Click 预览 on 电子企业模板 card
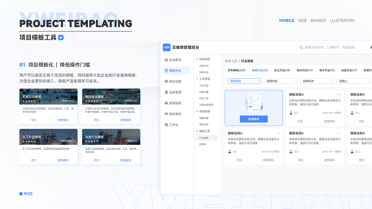This screenshot has width=372, height=209. coord(97,120)
